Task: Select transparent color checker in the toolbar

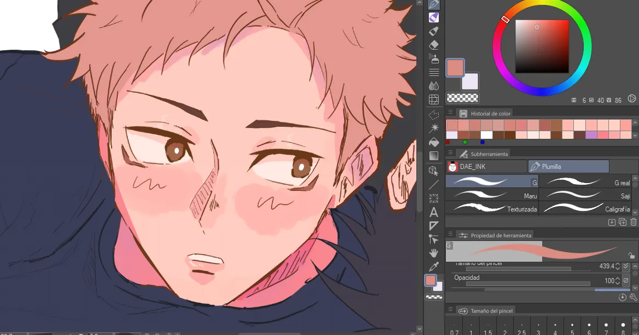Action: click(x=434, y=297)
